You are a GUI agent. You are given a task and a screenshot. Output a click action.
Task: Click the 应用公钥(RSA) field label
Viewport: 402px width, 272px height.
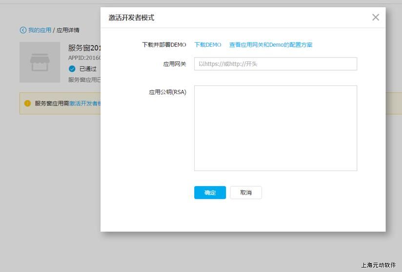click(167, 92)
